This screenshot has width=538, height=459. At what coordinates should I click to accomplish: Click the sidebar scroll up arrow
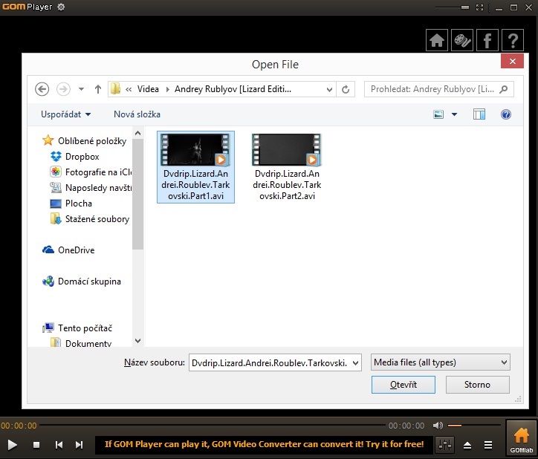[x=138, y=133]
